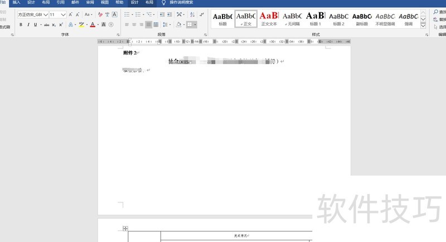Apply paragraph shading paint bucket
The image size is (446, 242).
click(178, 25)
